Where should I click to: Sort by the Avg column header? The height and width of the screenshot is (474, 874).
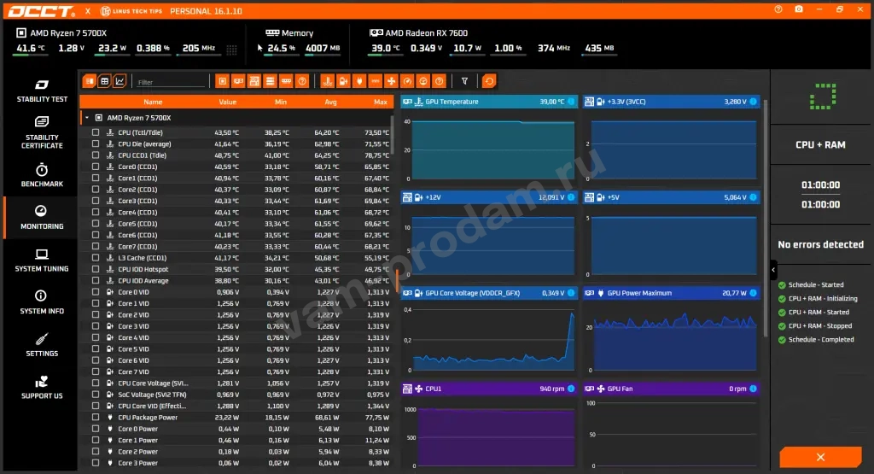tap(330, 102)
